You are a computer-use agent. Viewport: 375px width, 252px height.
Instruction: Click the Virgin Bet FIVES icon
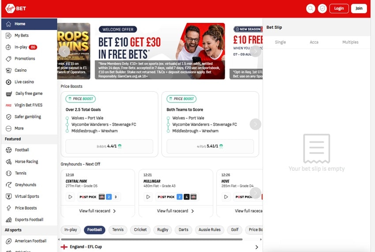[9, 105]
